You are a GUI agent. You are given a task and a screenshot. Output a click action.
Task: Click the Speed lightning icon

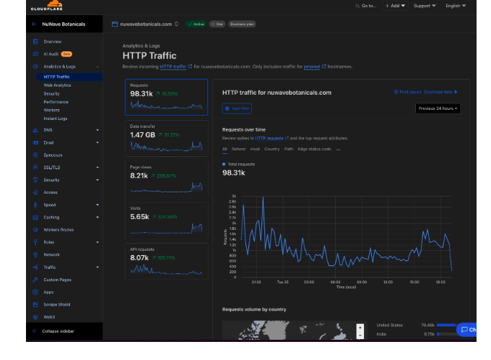point(35,205)
